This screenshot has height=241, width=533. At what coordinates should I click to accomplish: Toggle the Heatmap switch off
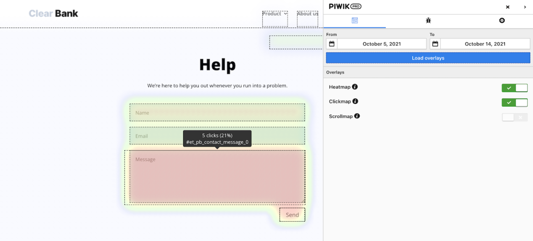(x=515, y=88)
